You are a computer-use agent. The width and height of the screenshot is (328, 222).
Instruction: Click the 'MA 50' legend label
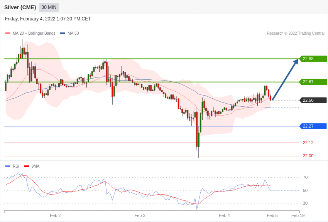click(73, 33)
